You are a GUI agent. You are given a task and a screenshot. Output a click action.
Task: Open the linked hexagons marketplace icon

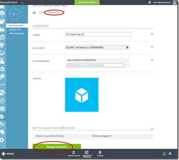coord(2,124)
